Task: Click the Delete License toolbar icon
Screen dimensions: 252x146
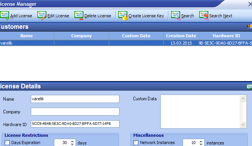Action: tap(79, 15)
